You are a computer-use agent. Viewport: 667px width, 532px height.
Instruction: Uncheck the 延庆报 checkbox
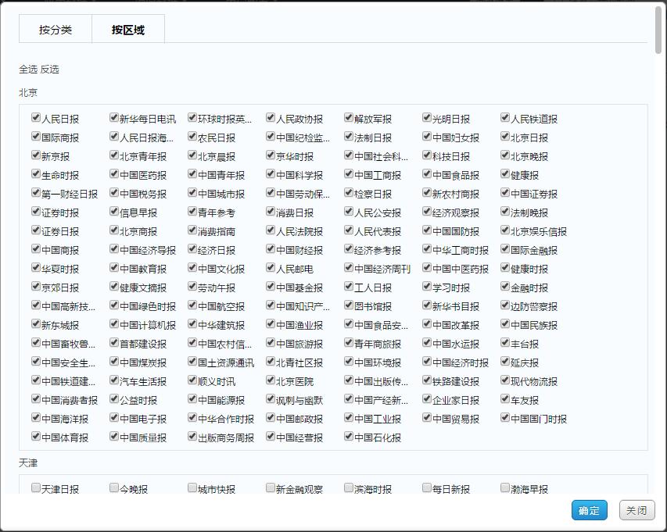click(505, 360)
